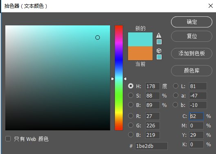Click the 确定 button
The image size is (216, 154).
(191, 22)
